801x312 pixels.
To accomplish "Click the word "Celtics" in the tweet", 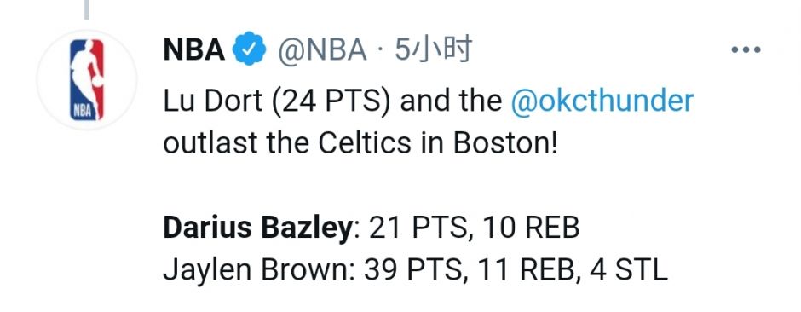I will pyautogui.click(x=365, y=143).
